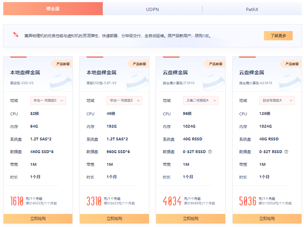Open 台北可用区A region dropdown

[277, 100]
